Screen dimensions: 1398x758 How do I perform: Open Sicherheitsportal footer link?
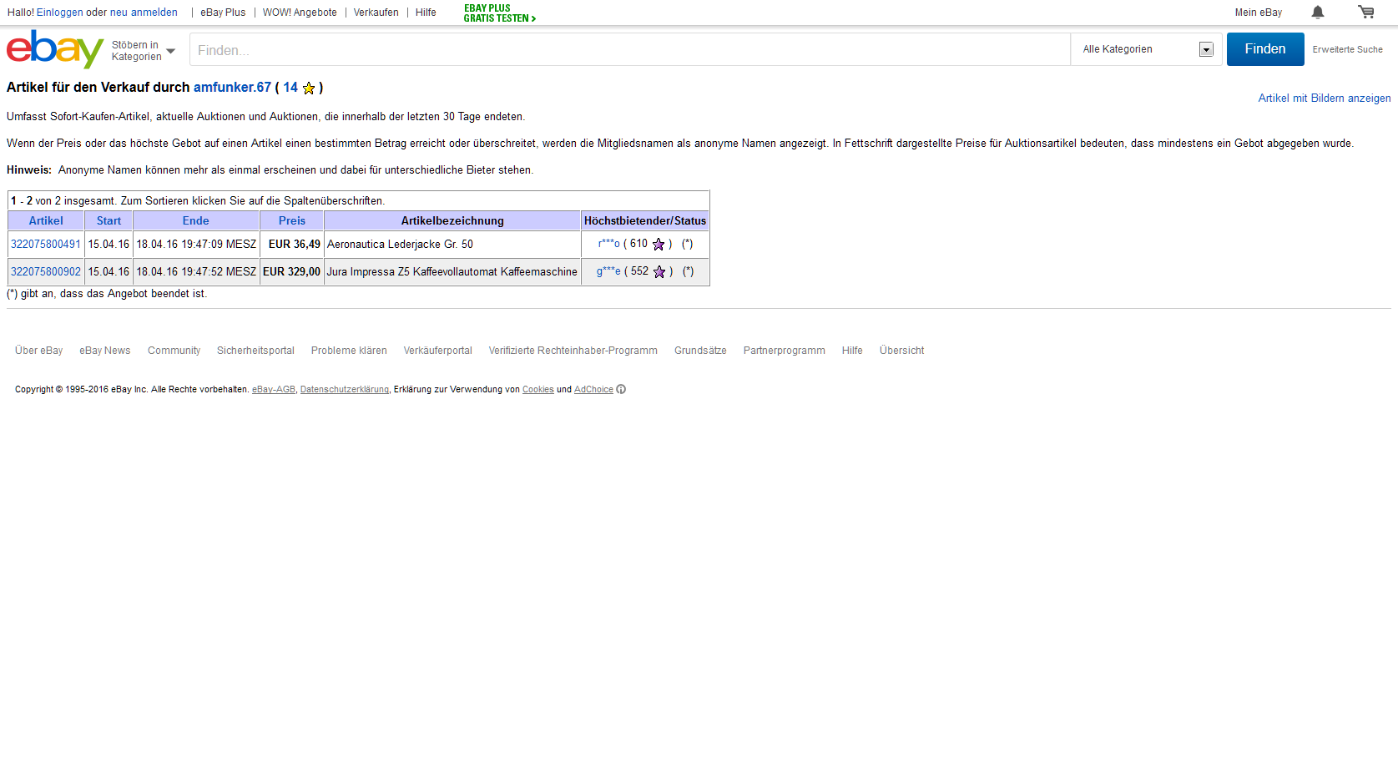[255, 351]
